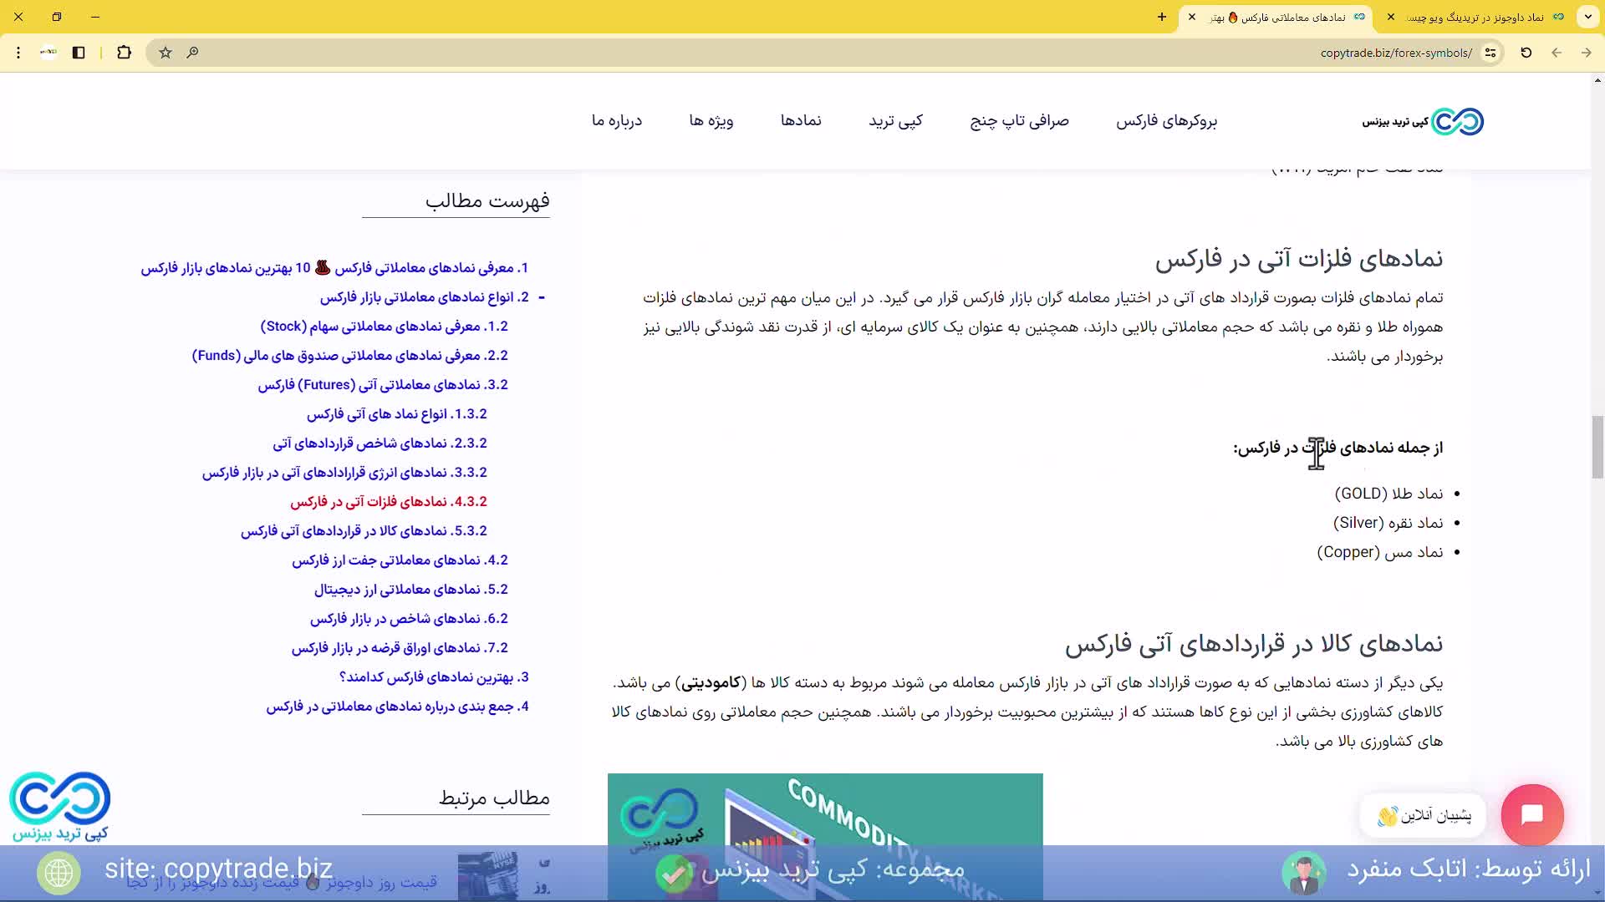Reload the page
This screenshot has width=1605, height=902.
pos(1526,53)
